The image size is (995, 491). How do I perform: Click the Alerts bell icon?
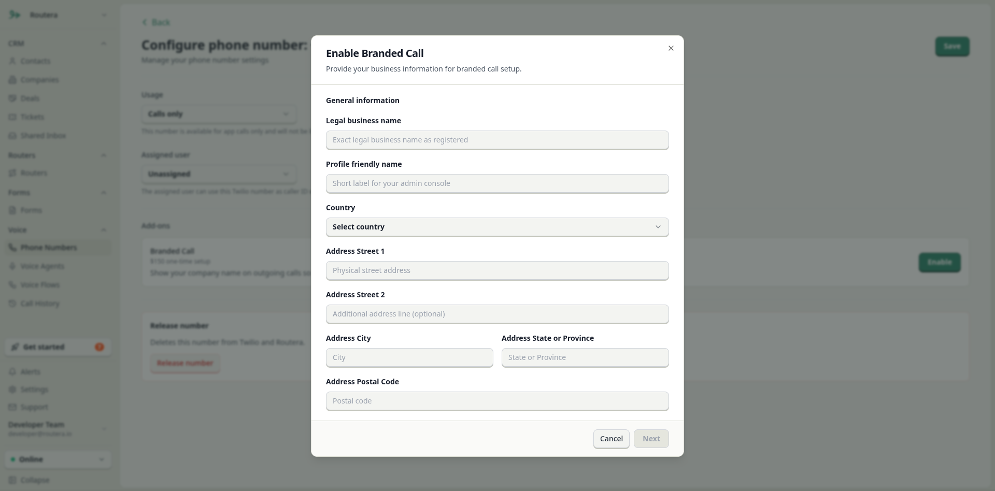point(12,372)
